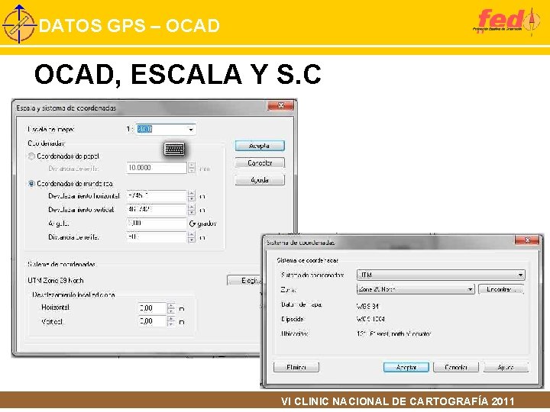Screen dimensions: 550x412
Task: Close the Sistema de coordenadas dialog
Action: pos(527,240)
